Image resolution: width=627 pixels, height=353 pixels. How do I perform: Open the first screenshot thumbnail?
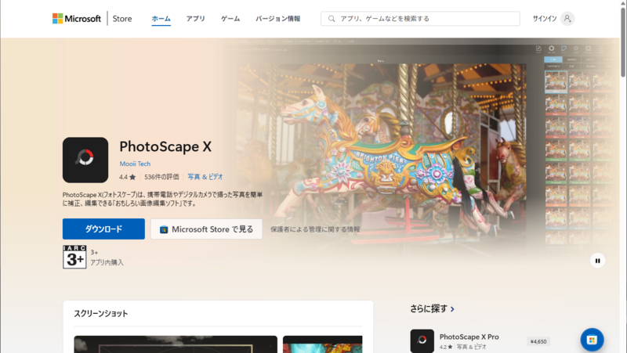(x=176, y=344)
